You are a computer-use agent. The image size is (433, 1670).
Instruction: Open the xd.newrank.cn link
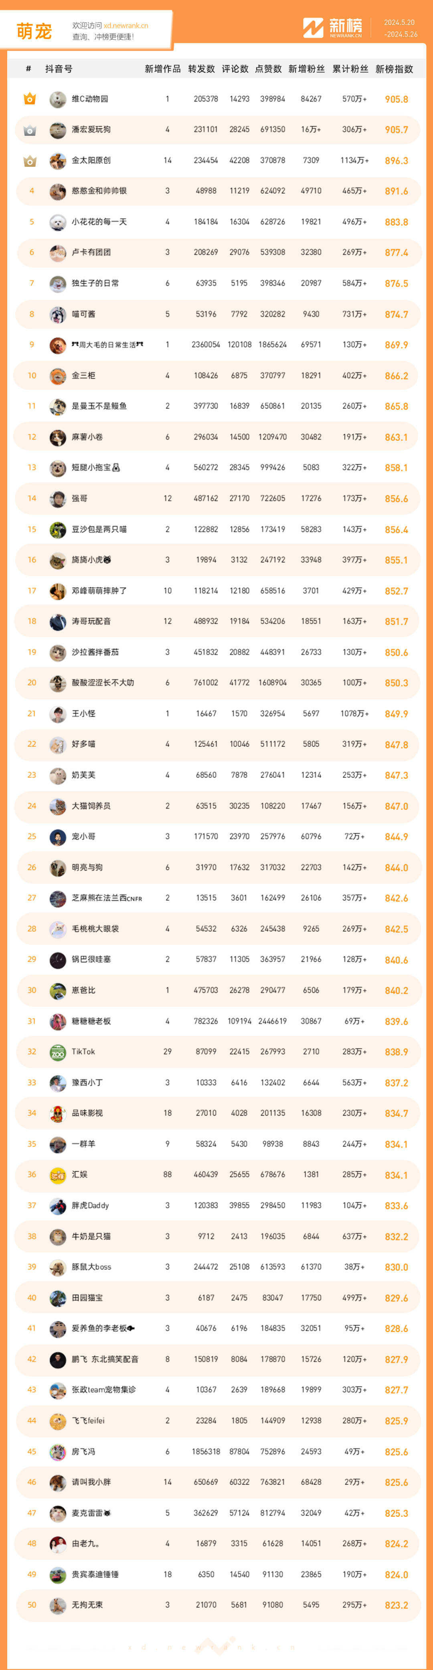126,26
